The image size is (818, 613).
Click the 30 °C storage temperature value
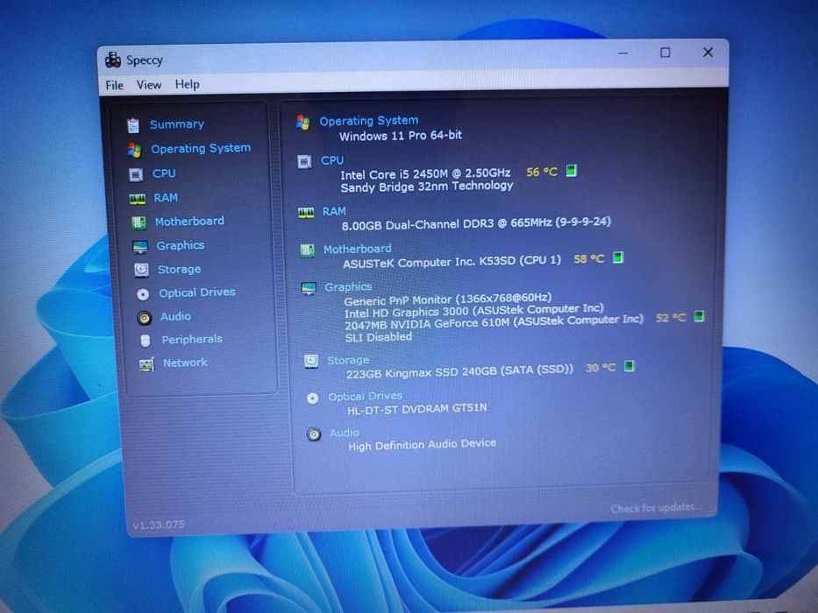pos(601,368)
